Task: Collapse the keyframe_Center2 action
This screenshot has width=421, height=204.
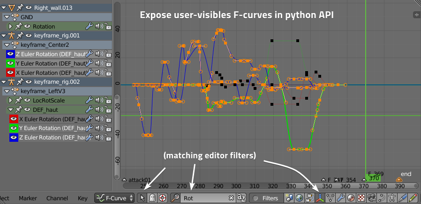Action: (x=7, y=45)
